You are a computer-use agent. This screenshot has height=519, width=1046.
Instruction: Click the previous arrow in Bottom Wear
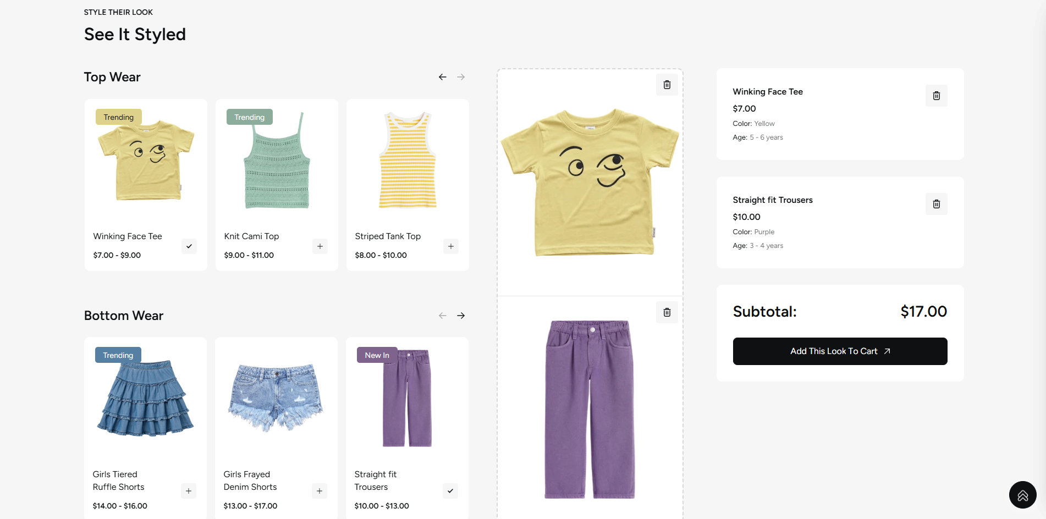click(443, 316)
